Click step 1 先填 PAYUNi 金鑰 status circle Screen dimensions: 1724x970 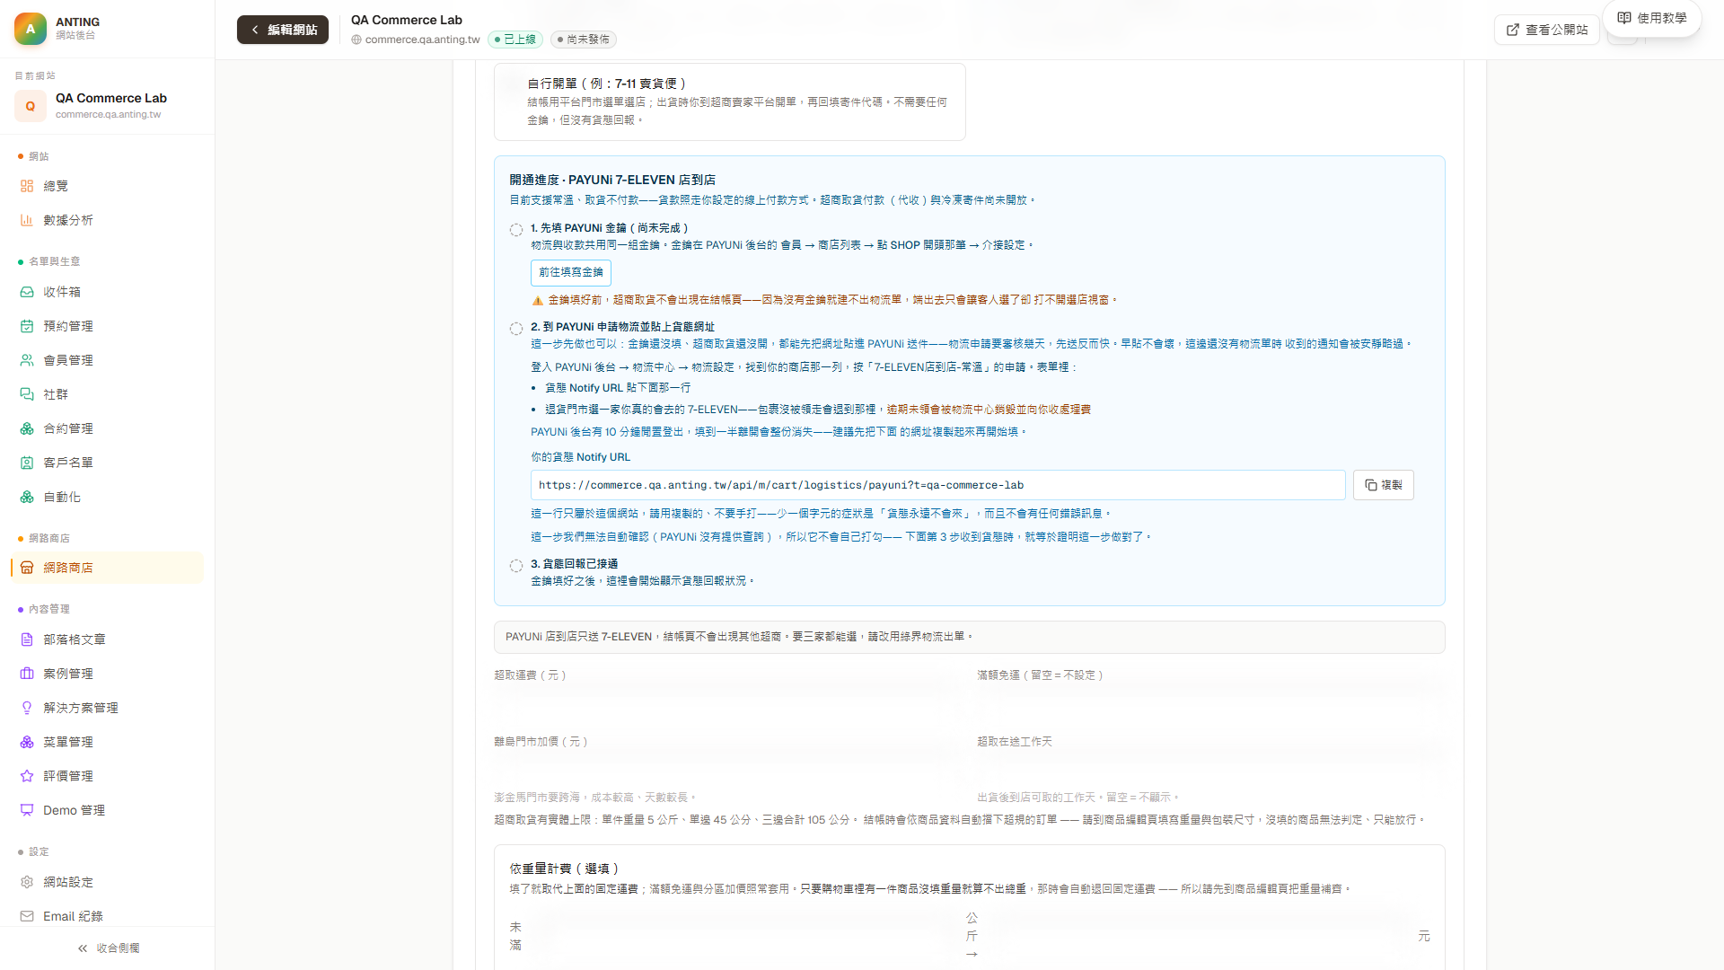(x=516, y=230)
